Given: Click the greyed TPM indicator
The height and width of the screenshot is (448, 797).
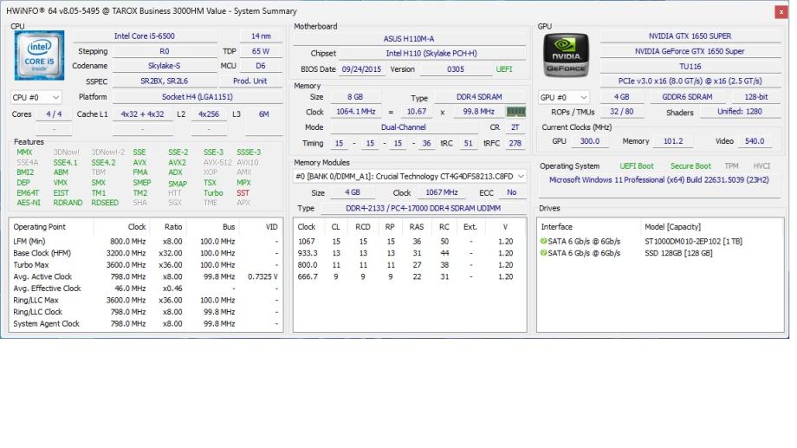Looking at the screenshot, I should 731,166.
